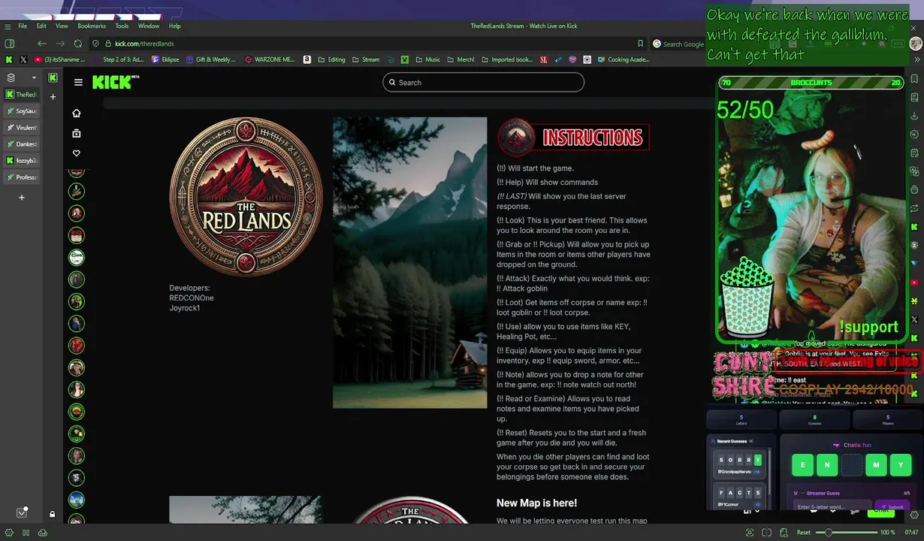Select the TheRedLands tab
Image resolution: width=924 pixels, height=541 pixels.
(21, 95)
